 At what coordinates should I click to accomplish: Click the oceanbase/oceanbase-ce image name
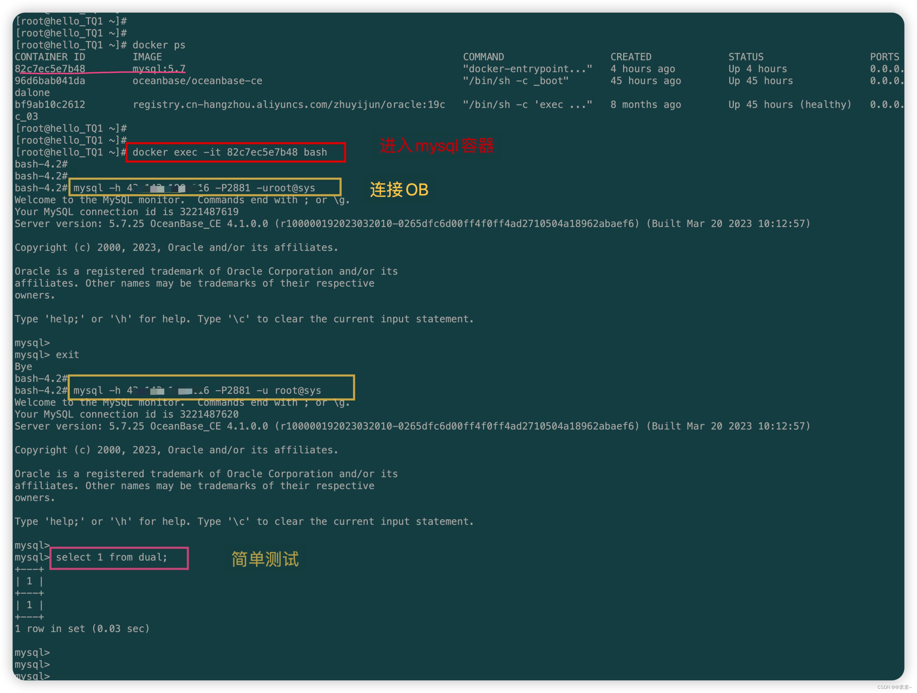pyautogui.click(x=197, y=81)
